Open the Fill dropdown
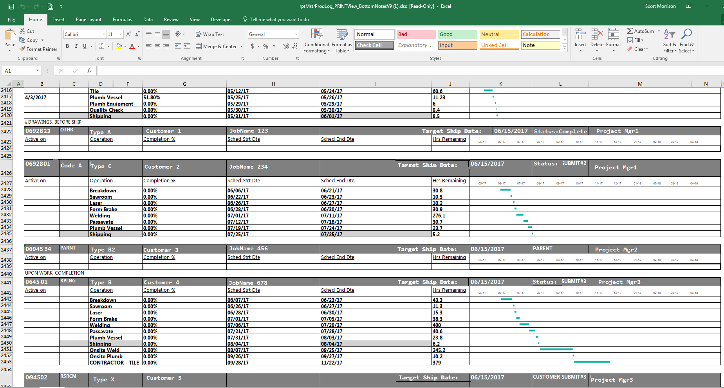The width and height of the screenshot is (724, 388). (x=636, y=40)
